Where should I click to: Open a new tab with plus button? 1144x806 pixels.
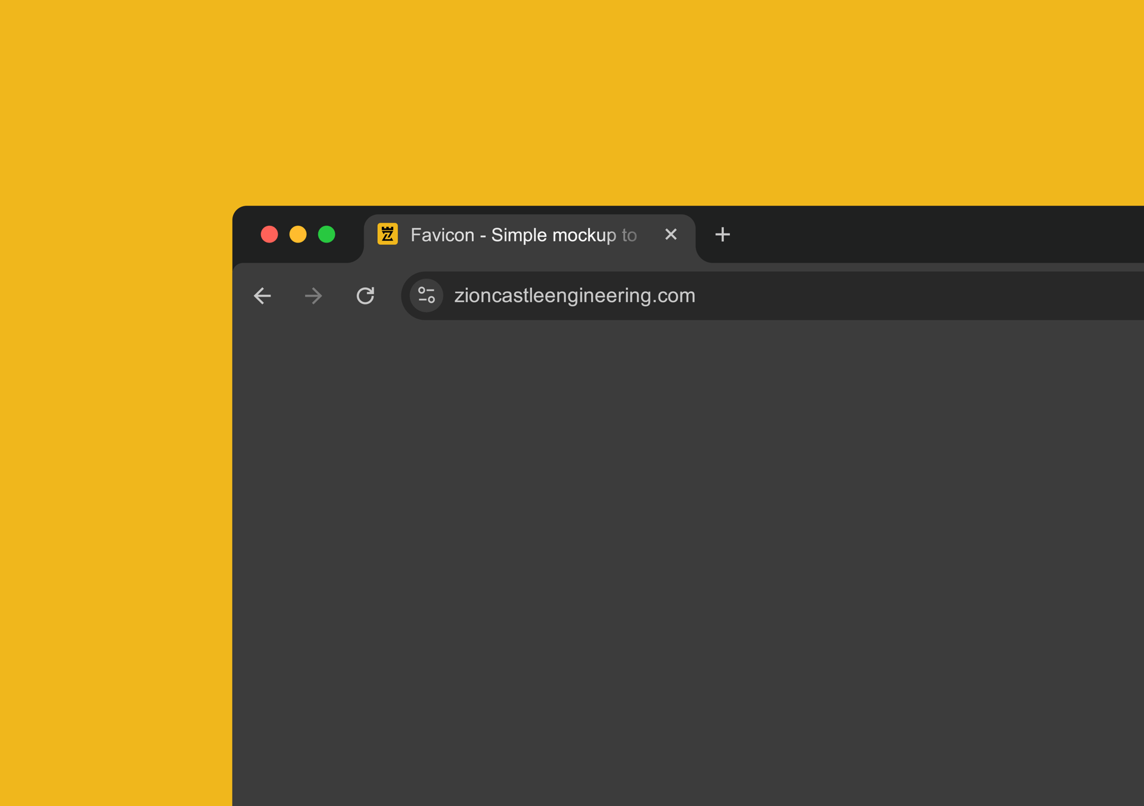tap(722, 235)
